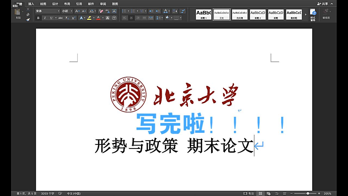Apply superscript formatting

[74, 18]
